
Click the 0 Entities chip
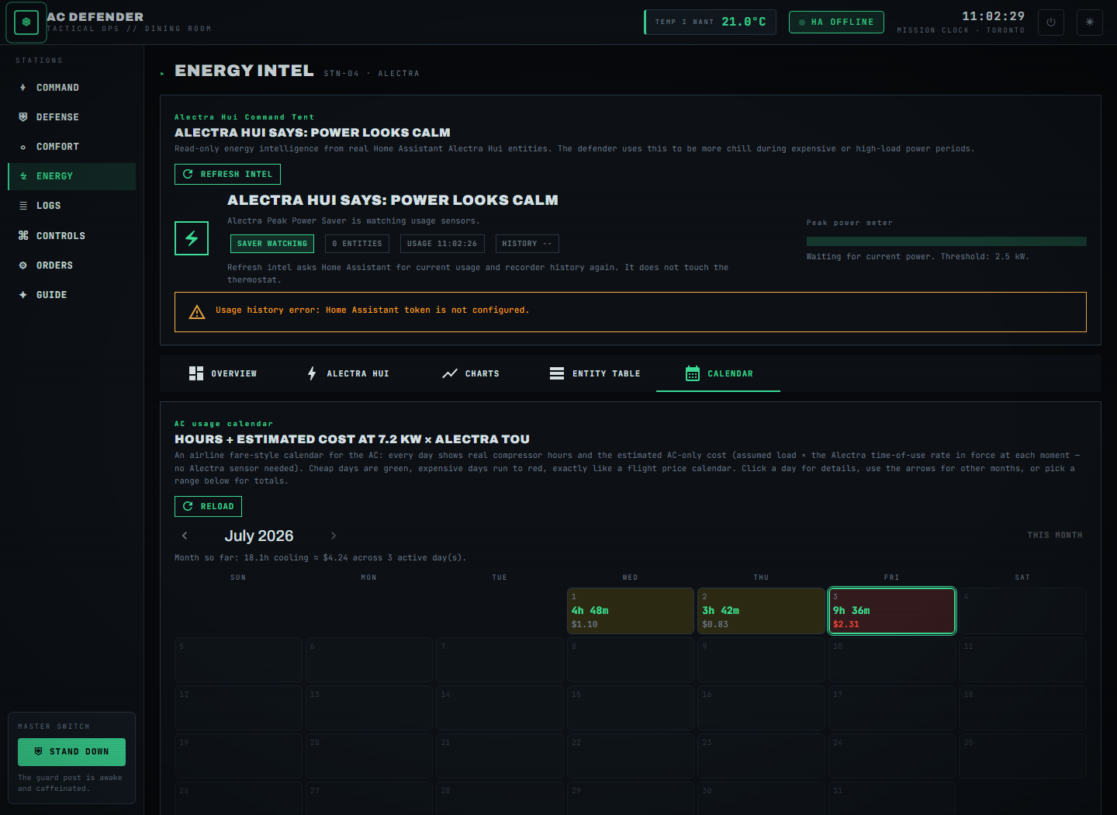(358, 244)
